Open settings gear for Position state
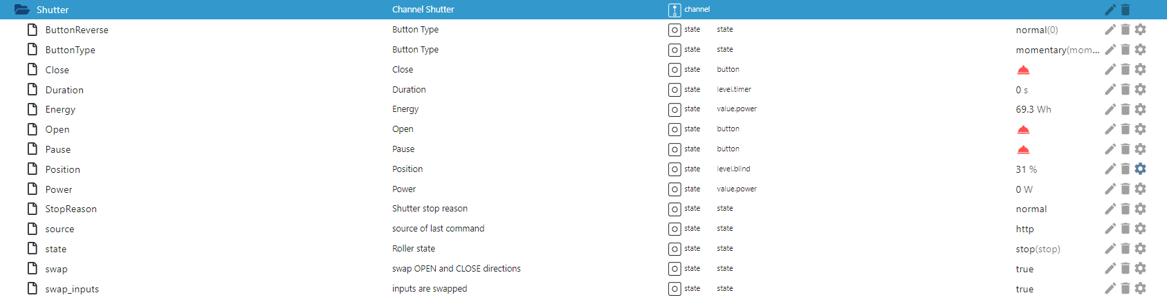 1141,169
